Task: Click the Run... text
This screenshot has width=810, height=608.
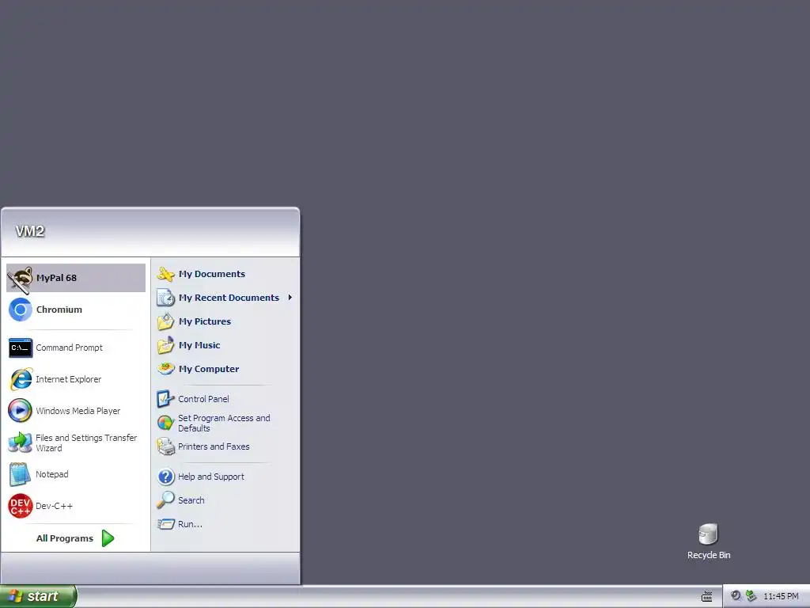Action: [190, 524]
